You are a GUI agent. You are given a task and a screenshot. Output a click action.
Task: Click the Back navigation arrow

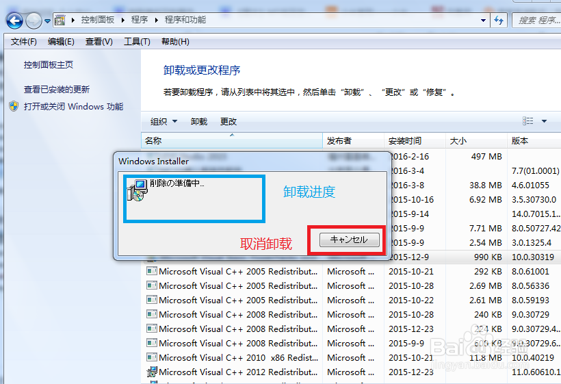[x=14, y=21]
